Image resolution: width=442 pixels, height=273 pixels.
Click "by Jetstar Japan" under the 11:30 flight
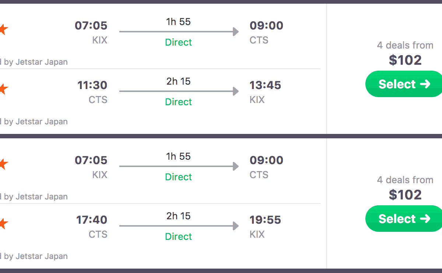click(35, 122)
